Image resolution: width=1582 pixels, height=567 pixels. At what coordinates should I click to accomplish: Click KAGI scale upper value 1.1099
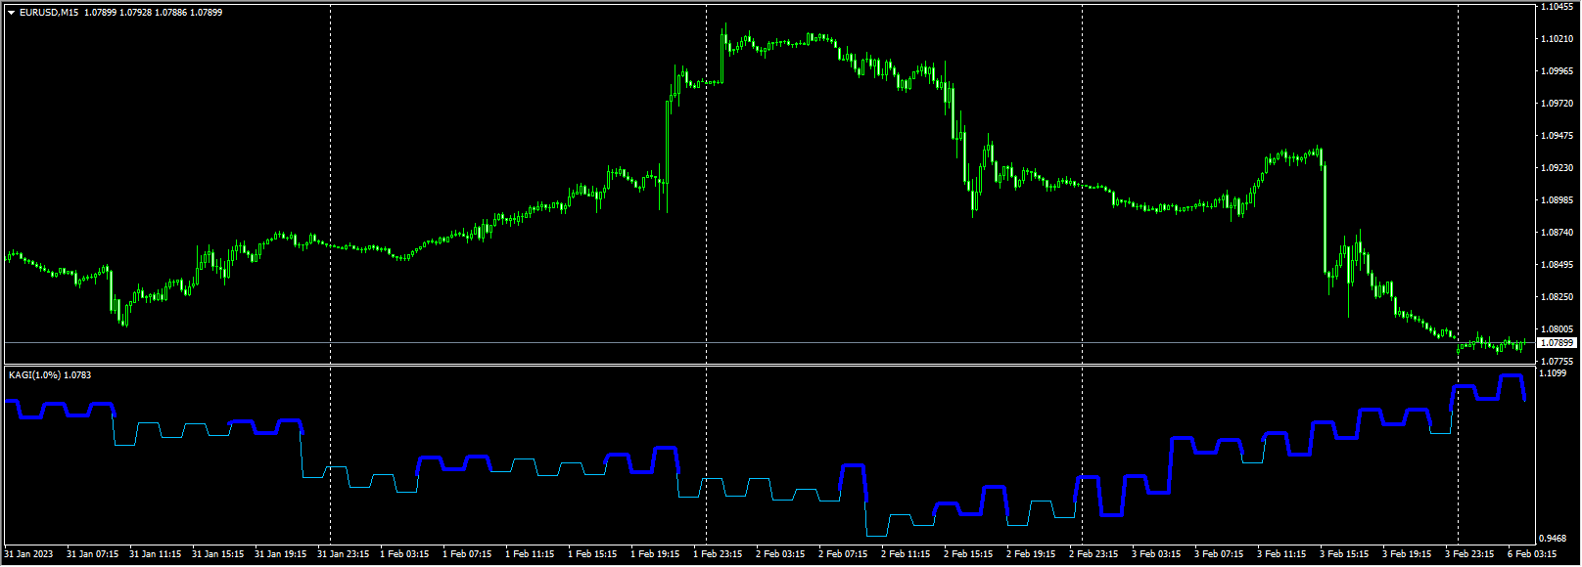(x=1554, y=373)
